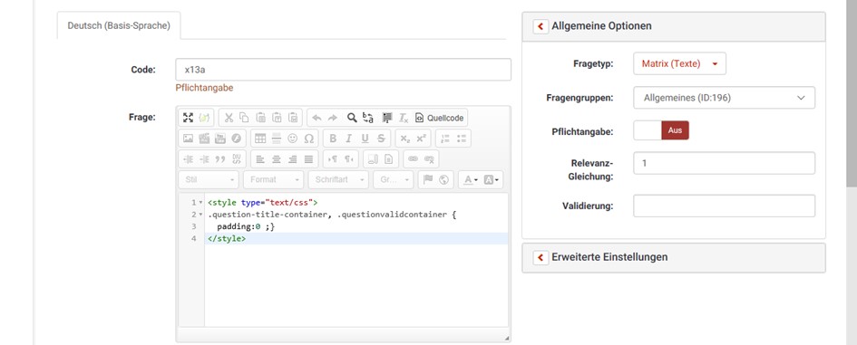Image resolution: width=857 pixels, height=345 pixels.
Task: Click the Copy icon
Action: pos(244,118)
